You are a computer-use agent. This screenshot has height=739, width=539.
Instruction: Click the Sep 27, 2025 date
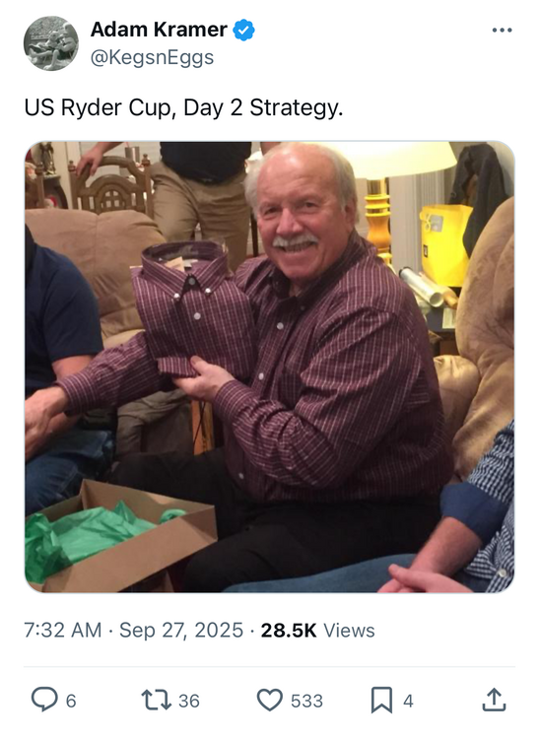[181, 631]
